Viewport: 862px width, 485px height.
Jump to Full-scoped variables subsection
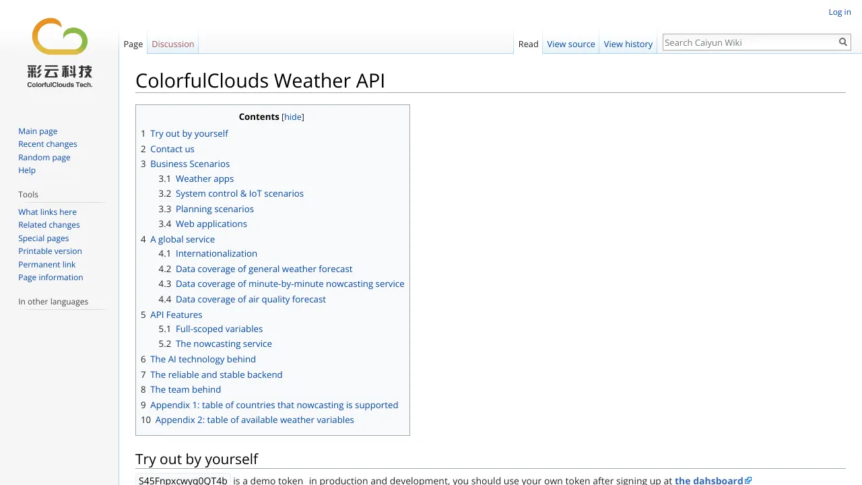tap(211, 329)
